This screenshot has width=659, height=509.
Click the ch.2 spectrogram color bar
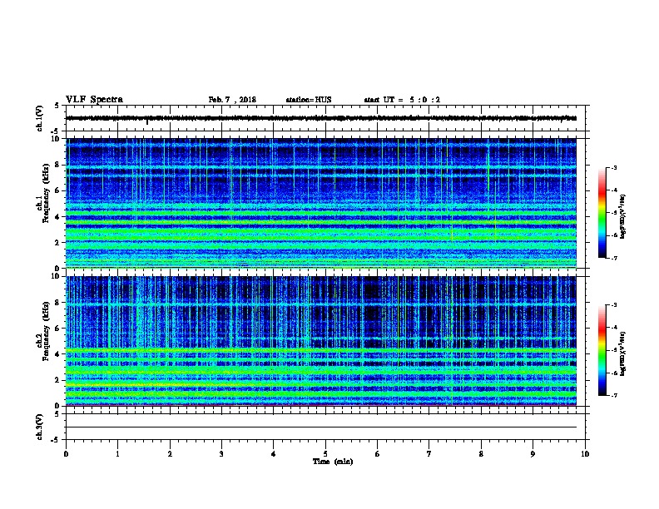click(x=602, y=350)
